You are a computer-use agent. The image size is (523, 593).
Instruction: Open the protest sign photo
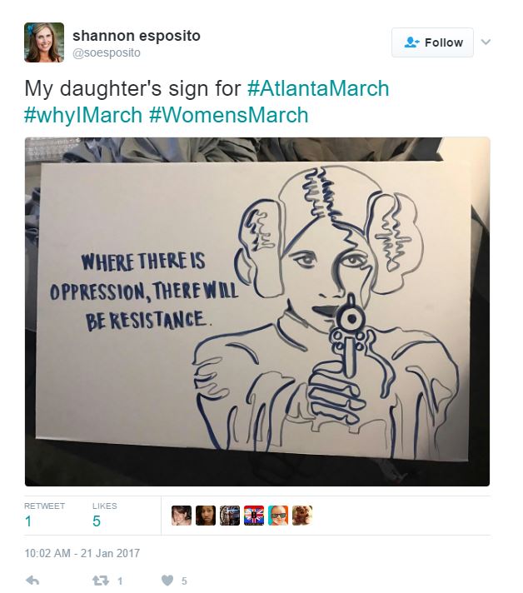[257, 311]
